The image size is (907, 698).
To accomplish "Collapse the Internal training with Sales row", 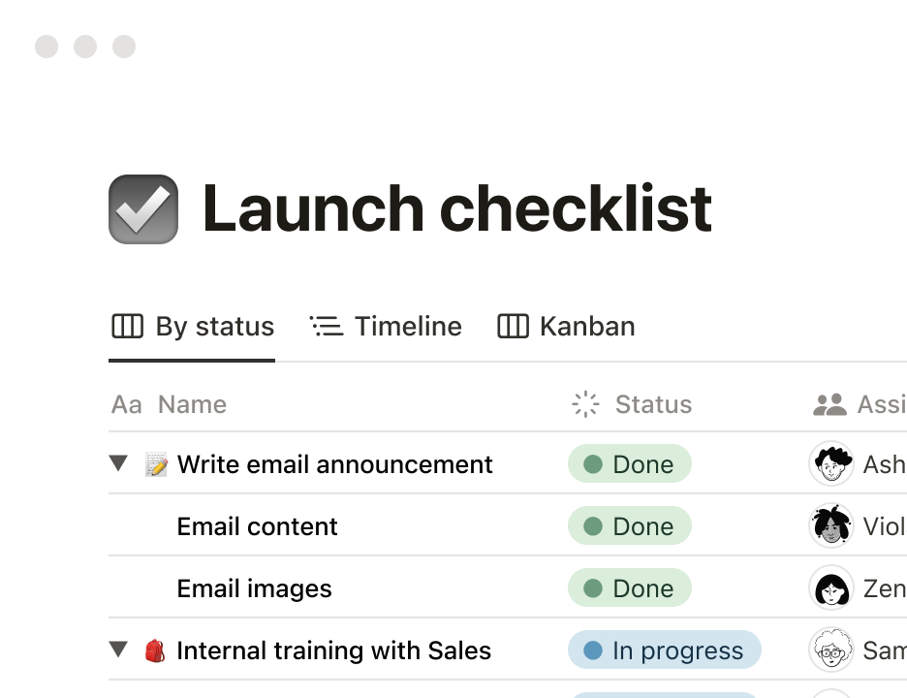I will [119, 650].
